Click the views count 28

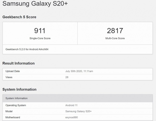[67, 77]
